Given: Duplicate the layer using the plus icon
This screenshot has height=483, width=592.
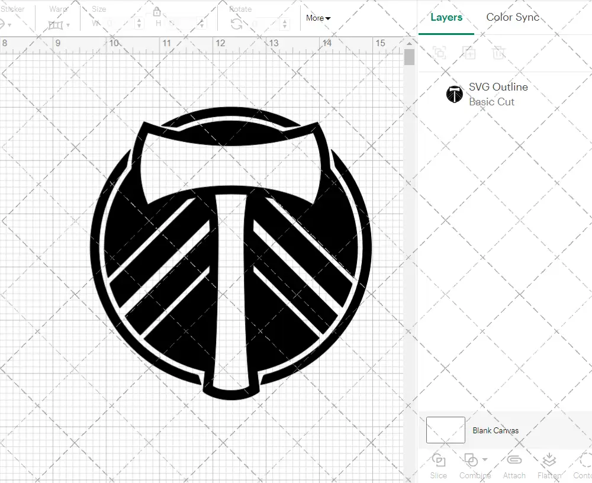Looking at the screenshot, I should click(x=469, y=53).
